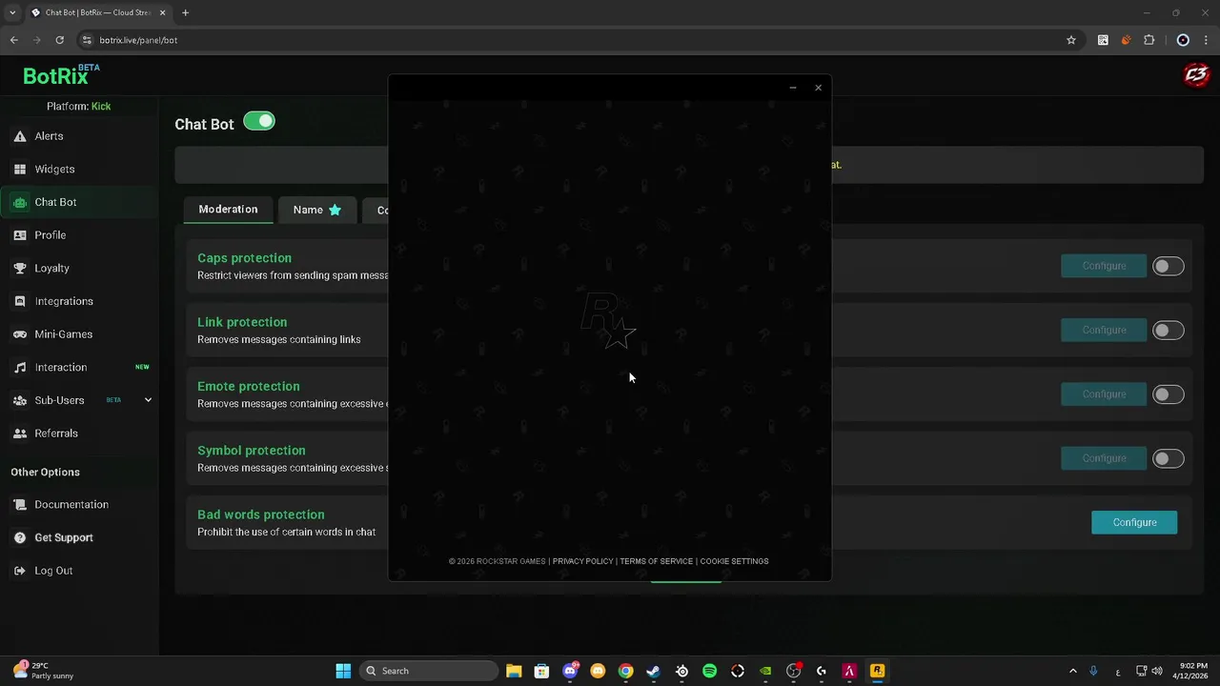Open the Integrations page

tap(64, 301)
